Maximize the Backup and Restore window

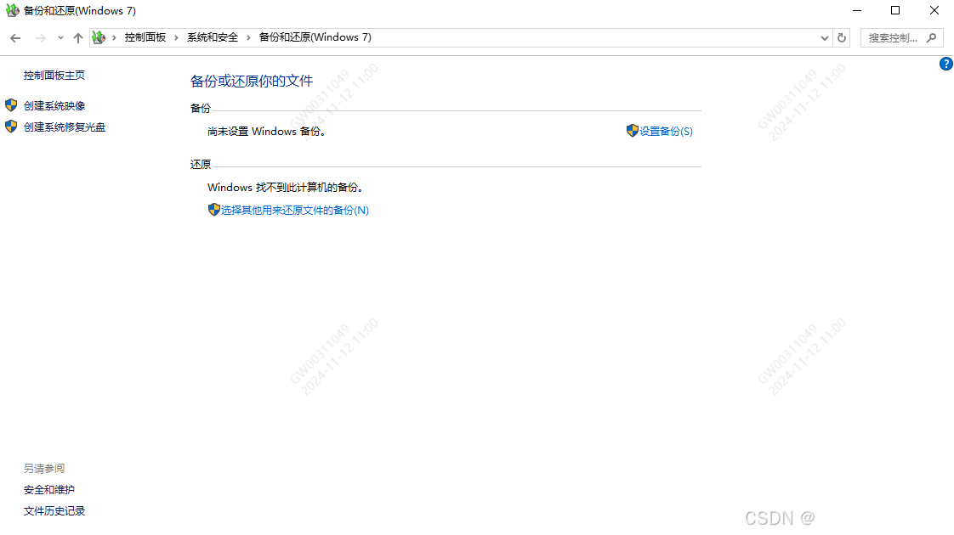click(895, 10)
